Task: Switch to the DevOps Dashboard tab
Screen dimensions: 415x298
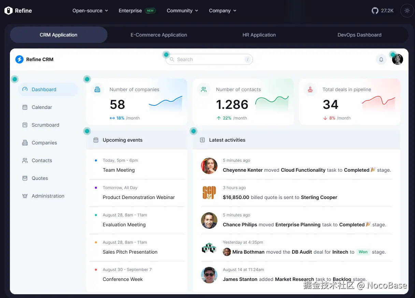Action: (359, 35)
